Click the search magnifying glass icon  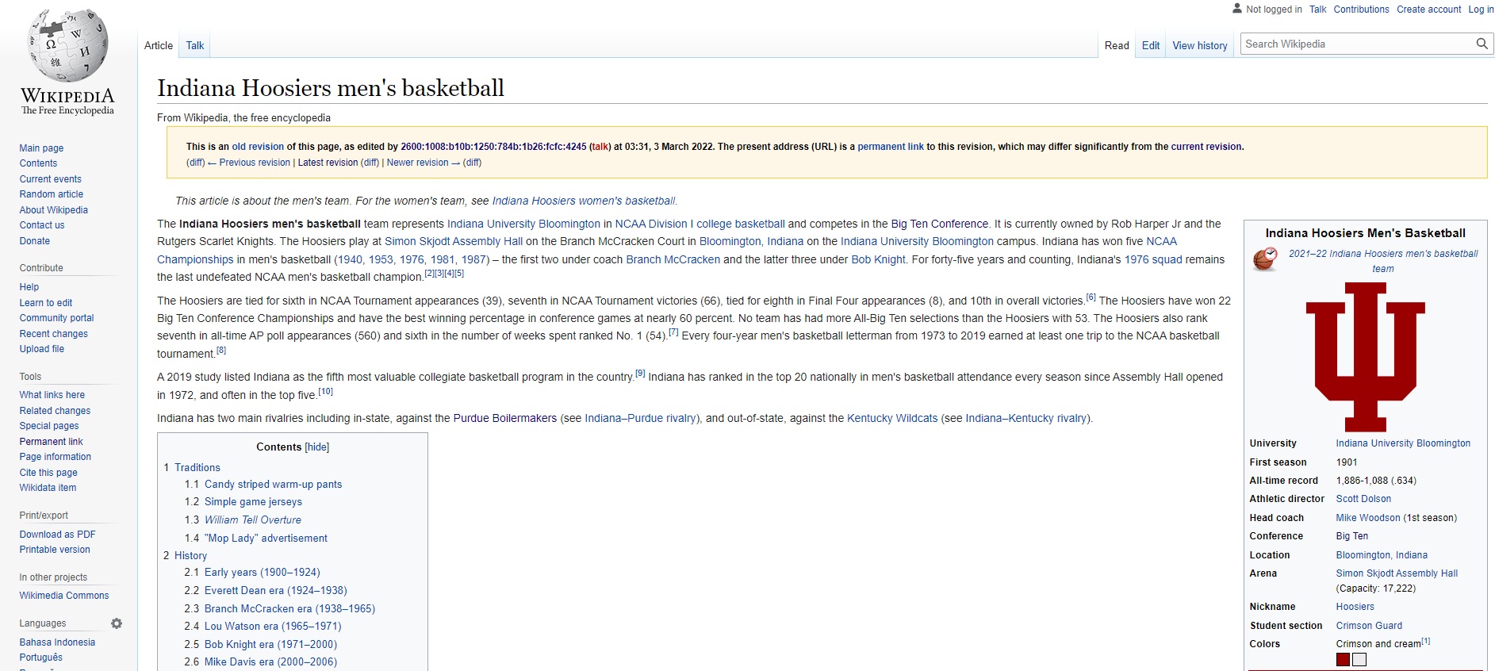coord(1482,44)
